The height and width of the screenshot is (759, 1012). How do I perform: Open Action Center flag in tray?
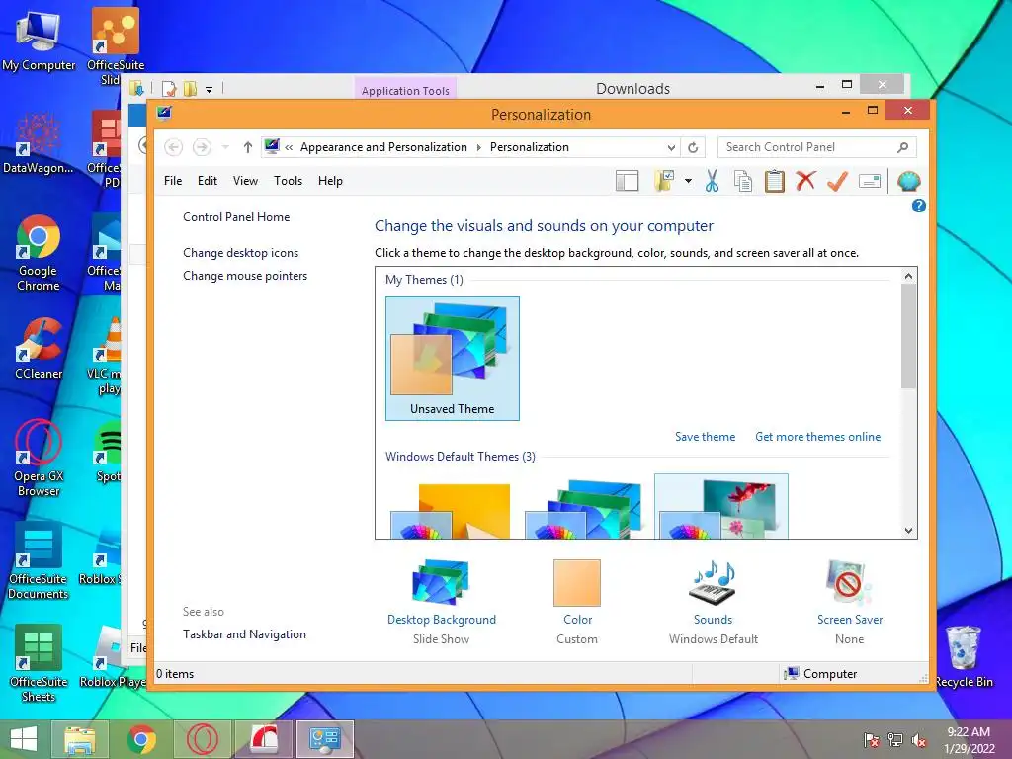[x=872, y=740]
